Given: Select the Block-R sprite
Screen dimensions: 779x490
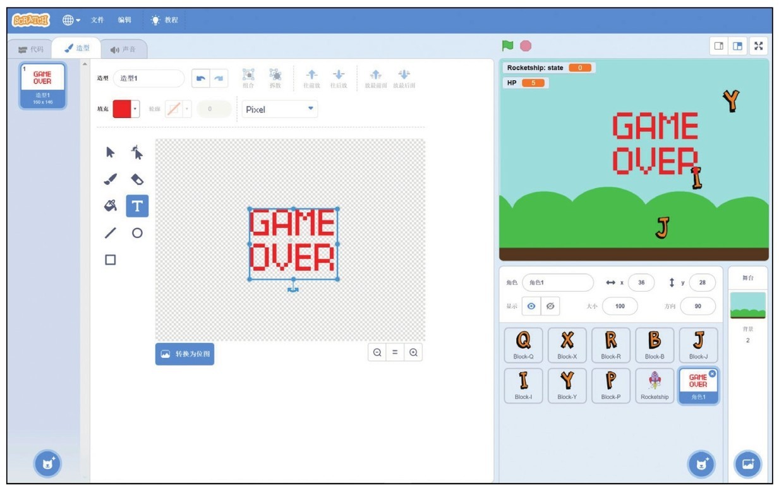Looking at the screenshot, I should 611,345.
